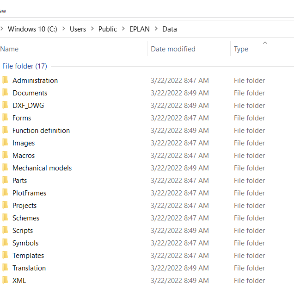Click the Macros folder icon
Image resolution: width=294 pixels, height=295 pixels.
[x=5, y=155]
